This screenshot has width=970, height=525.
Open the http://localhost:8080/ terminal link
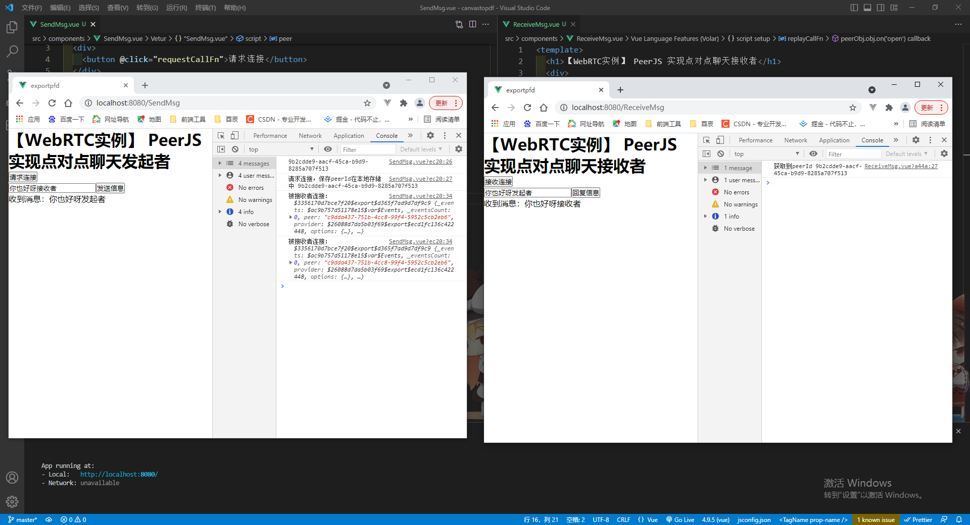pyautogui.click(x=119, y=475)
